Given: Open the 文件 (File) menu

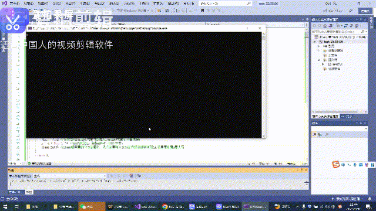Looking at the screenshot, I should point(14,4).
